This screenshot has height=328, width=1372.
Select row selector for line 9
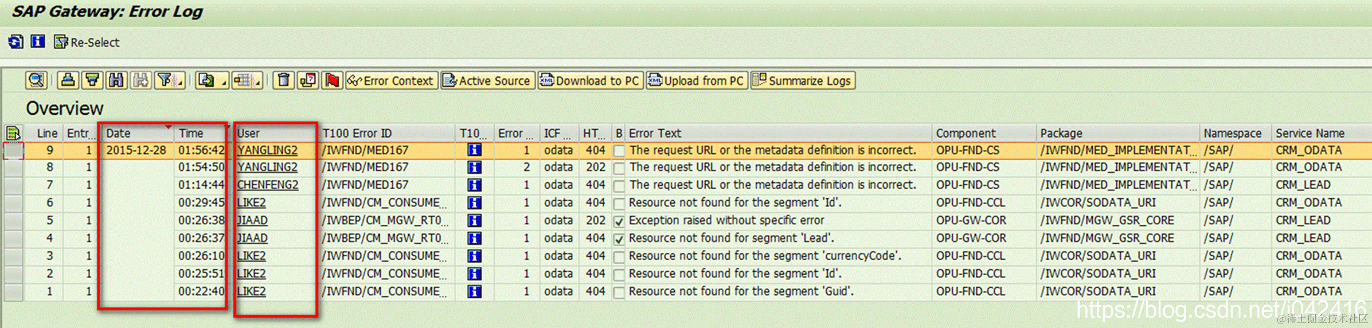click(x=14, y=150)
